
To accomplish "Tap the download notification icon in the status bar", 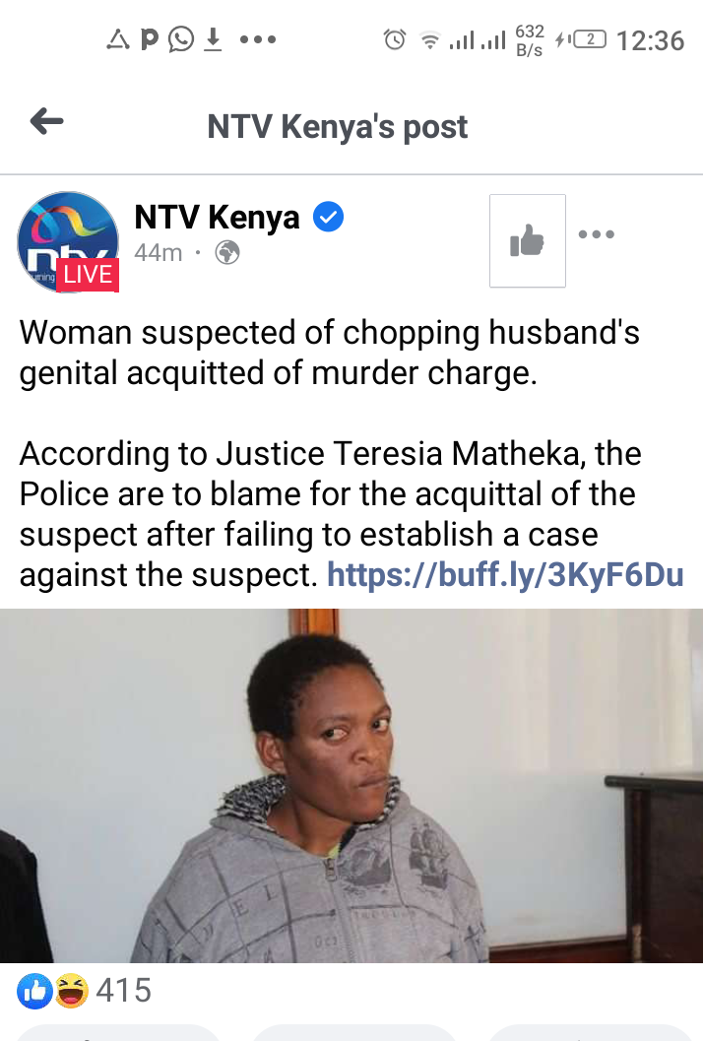I will (x=213, y=39).
